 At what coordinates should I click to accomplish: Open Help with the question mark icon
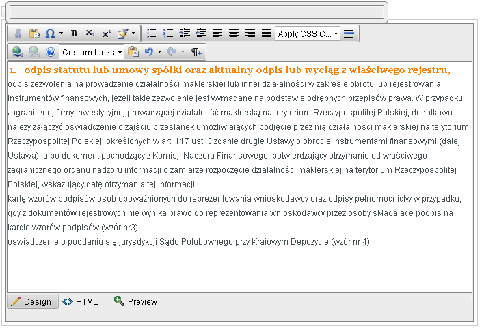[51, 52]
